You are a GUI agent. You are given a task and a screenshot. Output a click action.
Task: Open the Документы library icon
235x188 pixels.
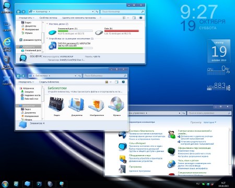click(77, 104)
